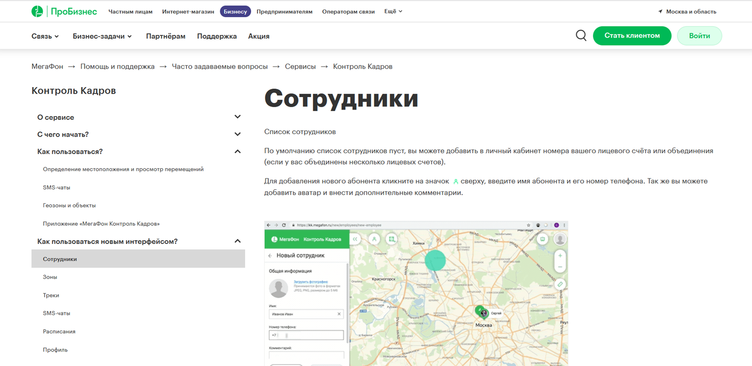
Task: Expand the Бизнес-задачи dropdown menu
Action: (102, 36)
